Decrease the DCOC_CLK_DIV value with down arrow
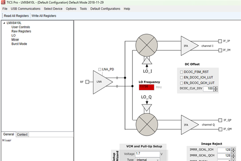Screen dimensions: 241x161 point(216,90)
